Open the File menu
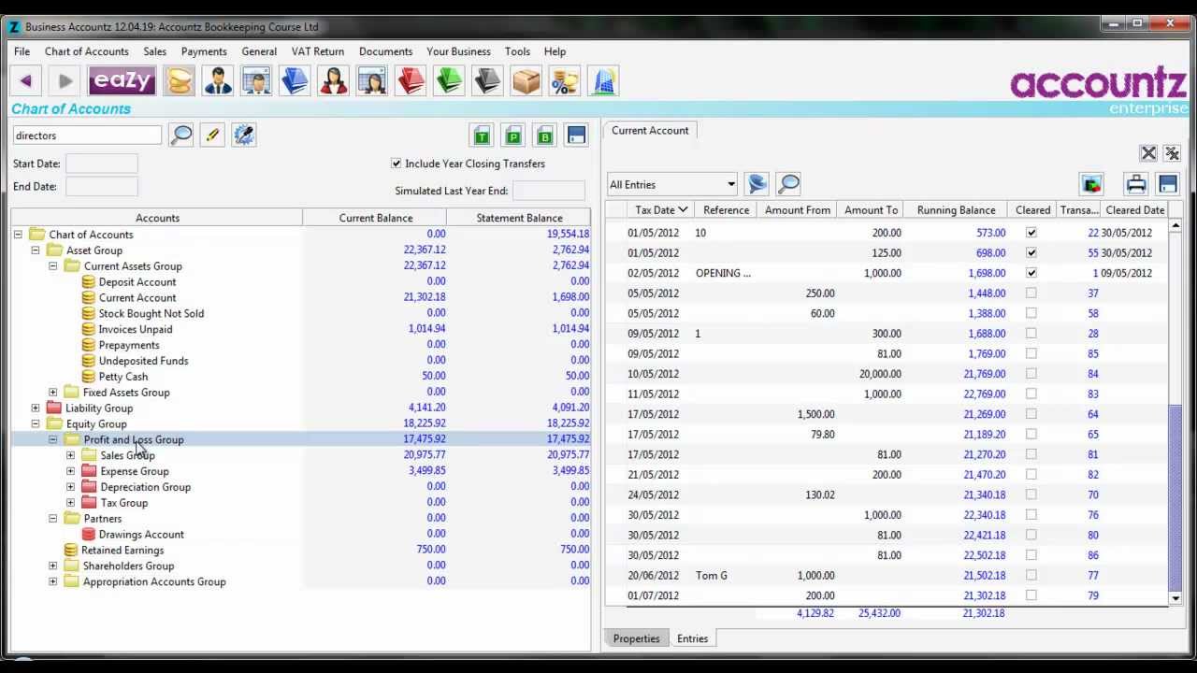 pyautogui.click(x=22, y=51)
